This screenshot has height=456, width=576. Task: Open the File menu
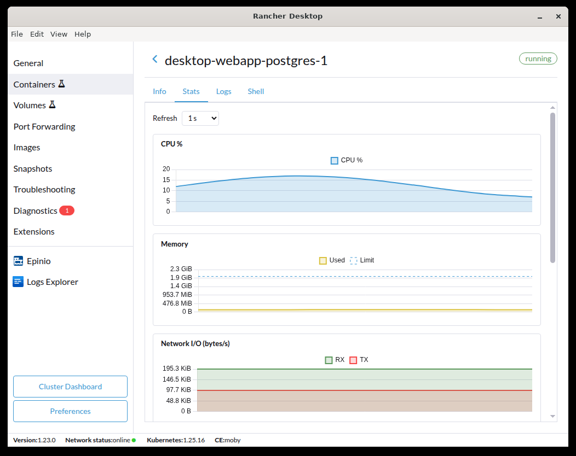(17, 34)
